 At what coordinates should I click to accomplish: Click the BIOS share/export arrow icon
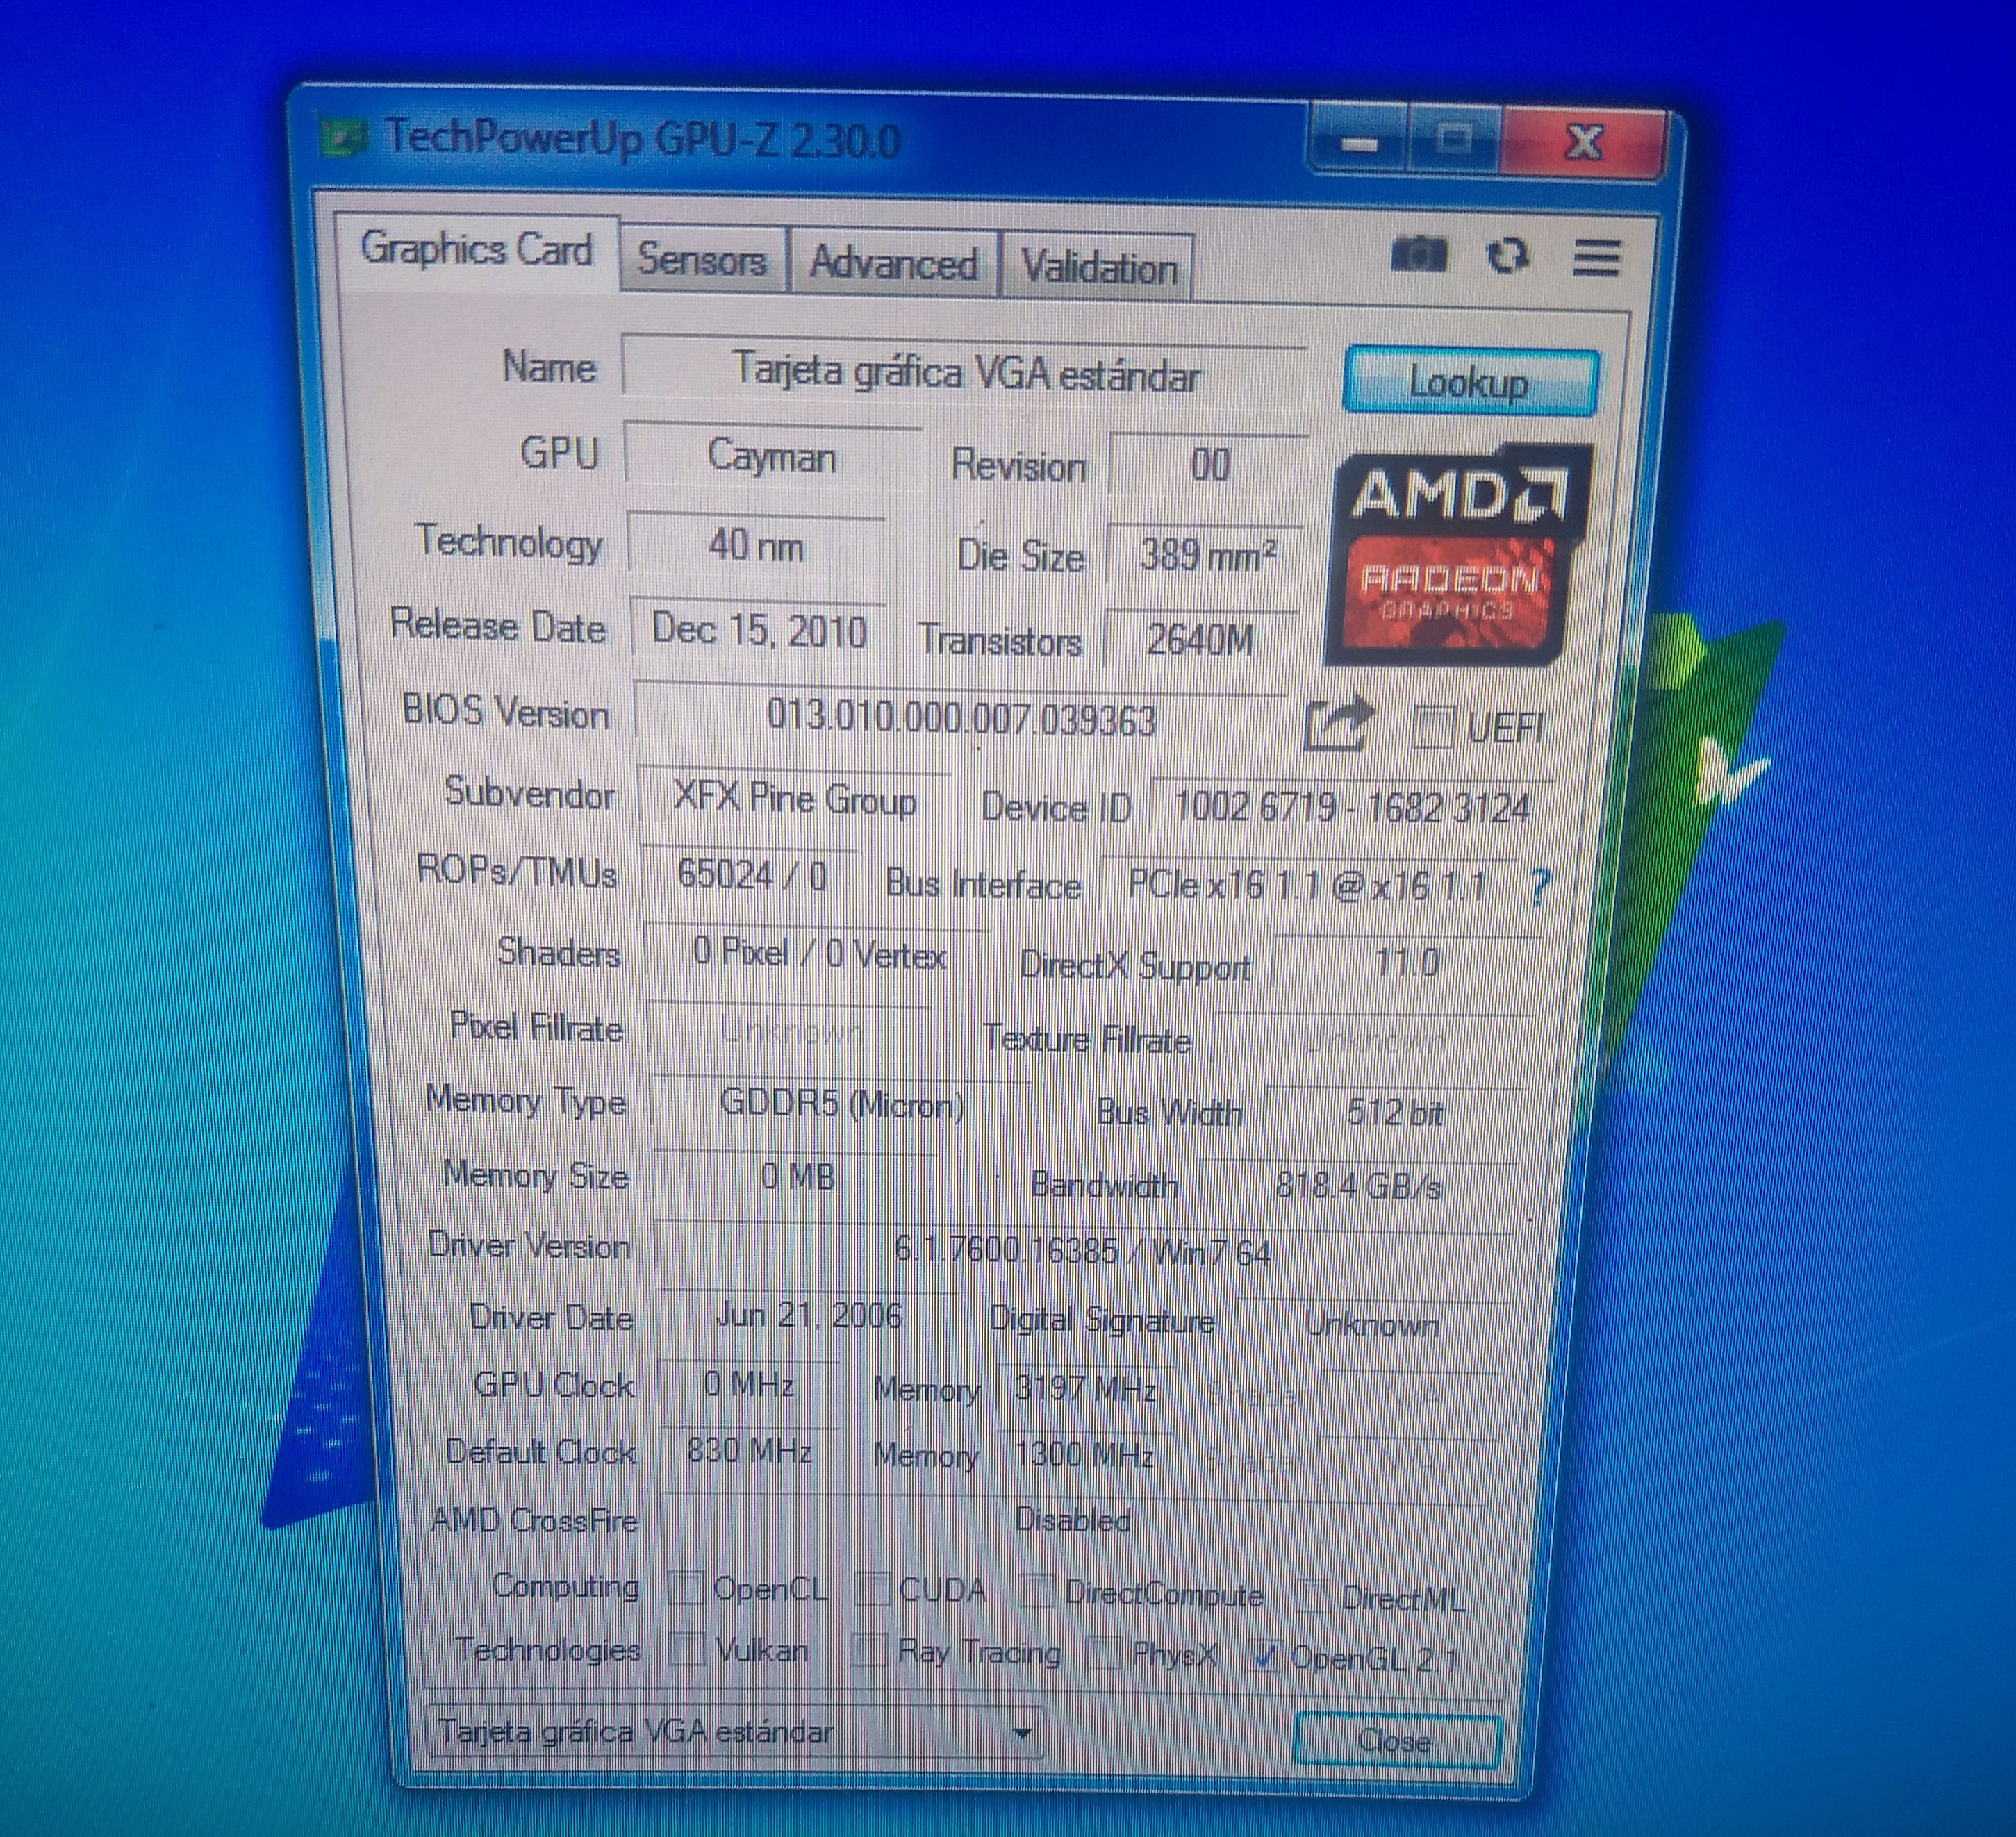point(1341,724)
